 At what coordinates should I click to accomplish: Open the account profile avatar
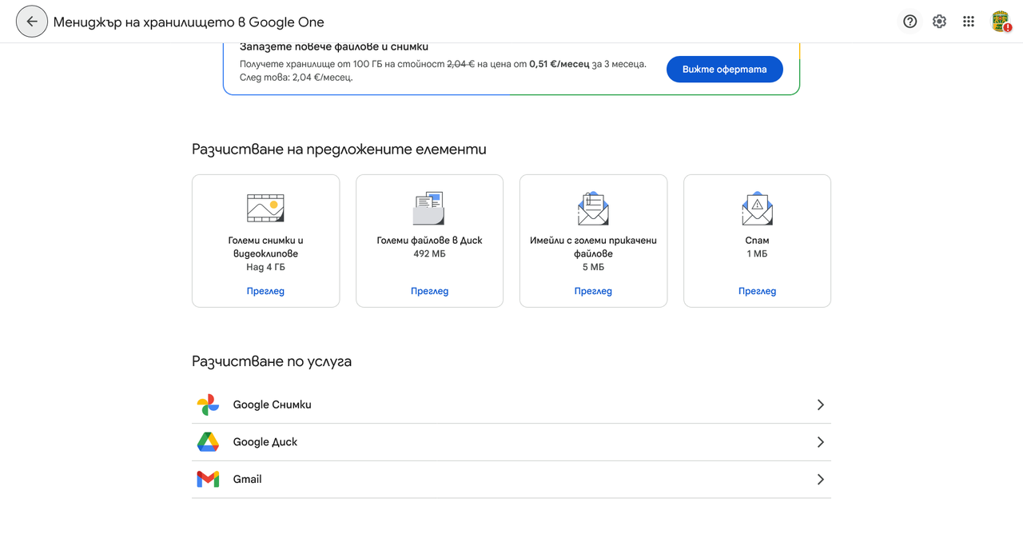point(1001,22)
